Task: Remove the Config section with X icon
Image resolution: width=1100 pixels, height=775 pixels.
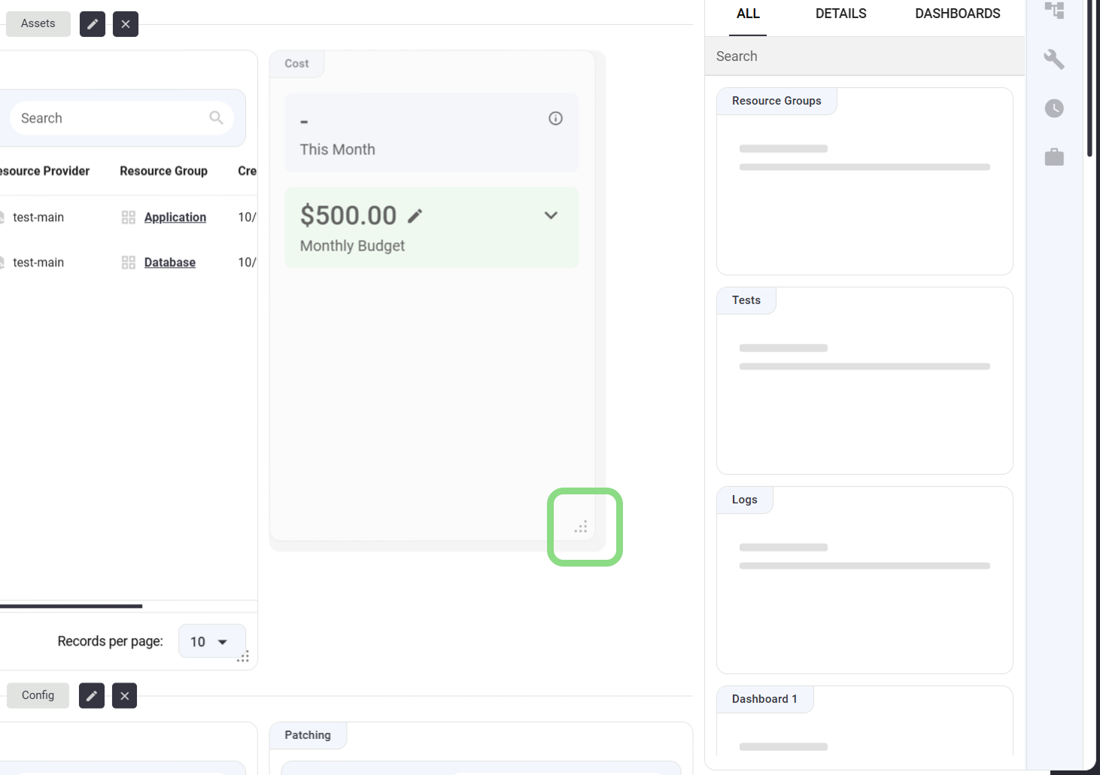Action: [x=125, y=696]
